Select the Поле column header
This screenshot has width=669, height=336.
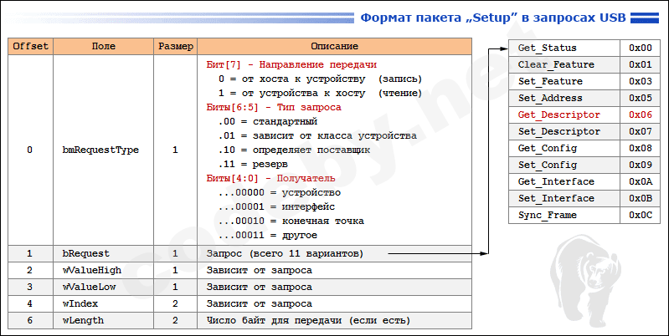[x=103, y=46]
